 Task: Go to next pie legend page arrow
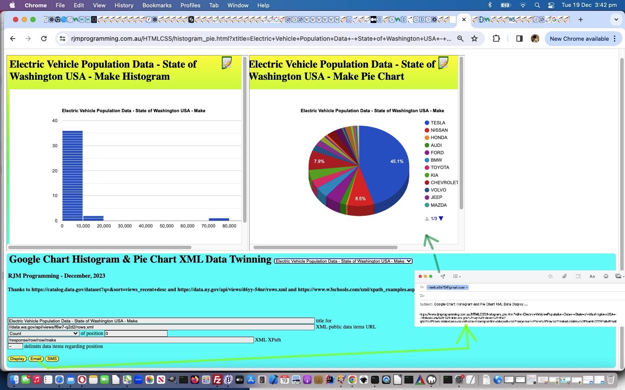tap(441, 218)
